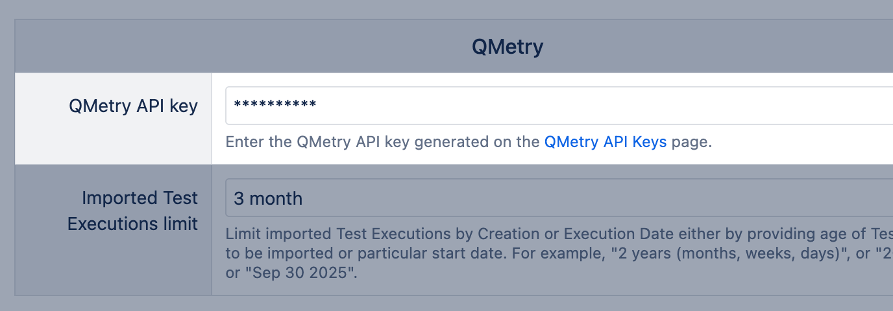
Task: Click the "QMetry API key" row label
Action: (x=133, y=106)
